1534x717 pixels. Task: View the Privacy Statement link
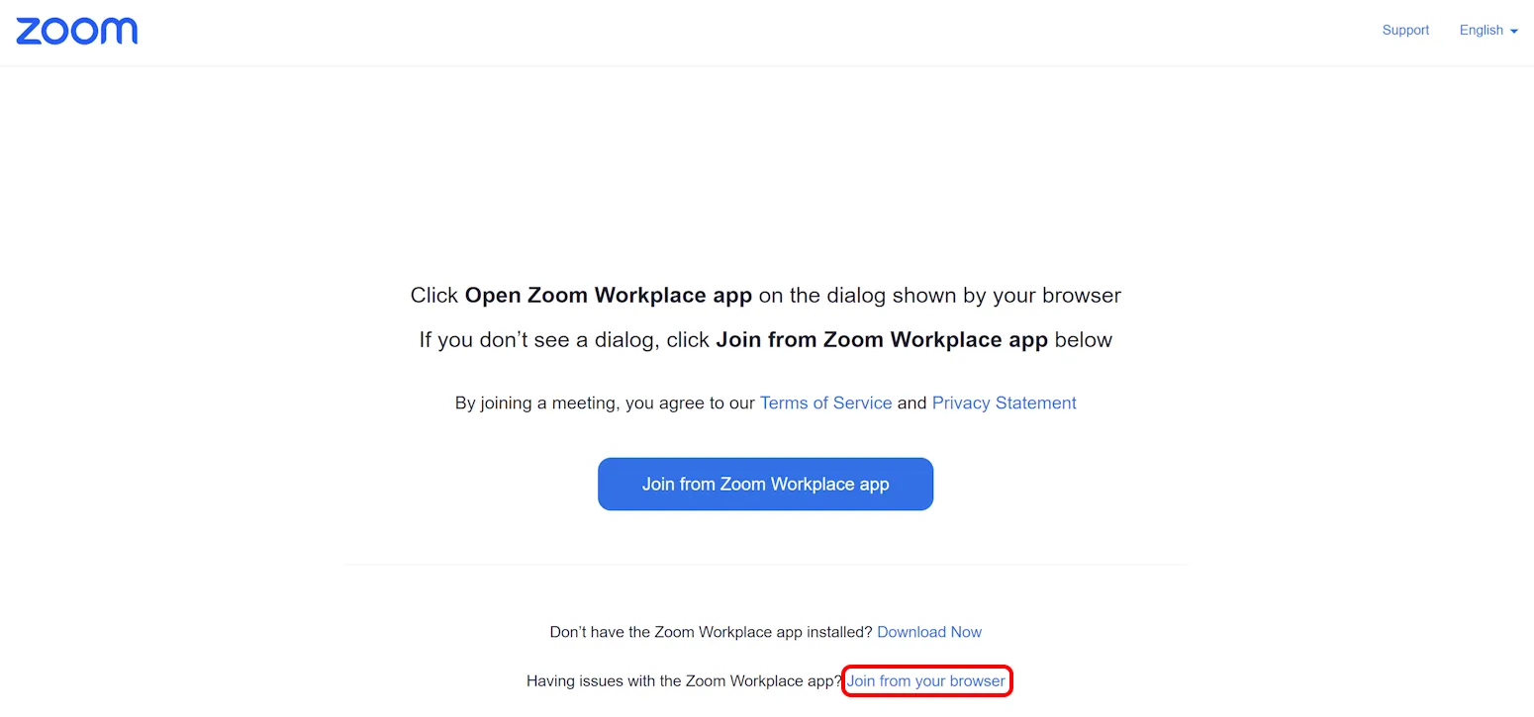[x=1004, y=403]
